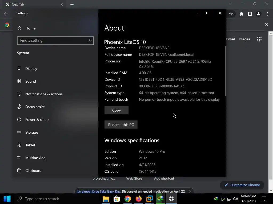The height and width of the screenshot is (204, 273).
Task: Open Power & sleep settings
Action: (33, 120)
